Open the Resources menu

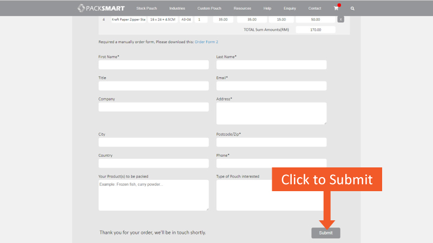242,9
